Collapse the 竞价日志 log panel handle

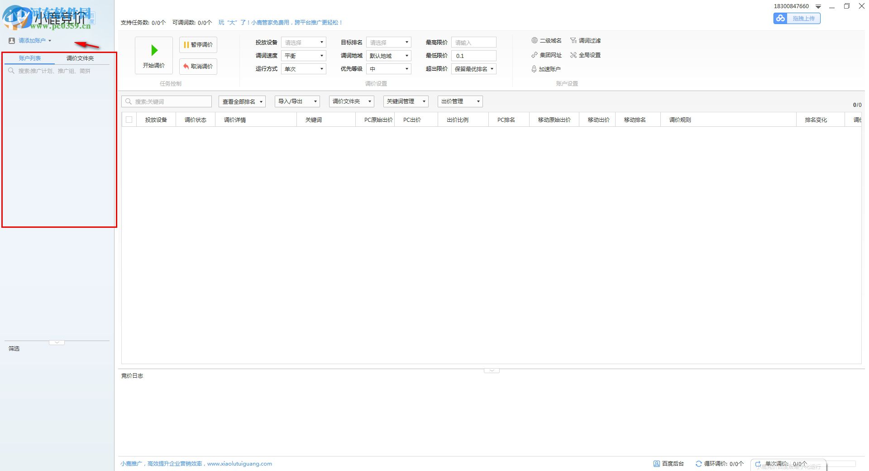(x=492, y=370)
